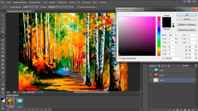198x111 pixels.
Task: Open frame 1 delay time dropdown
Action: [x=13, y=107]
